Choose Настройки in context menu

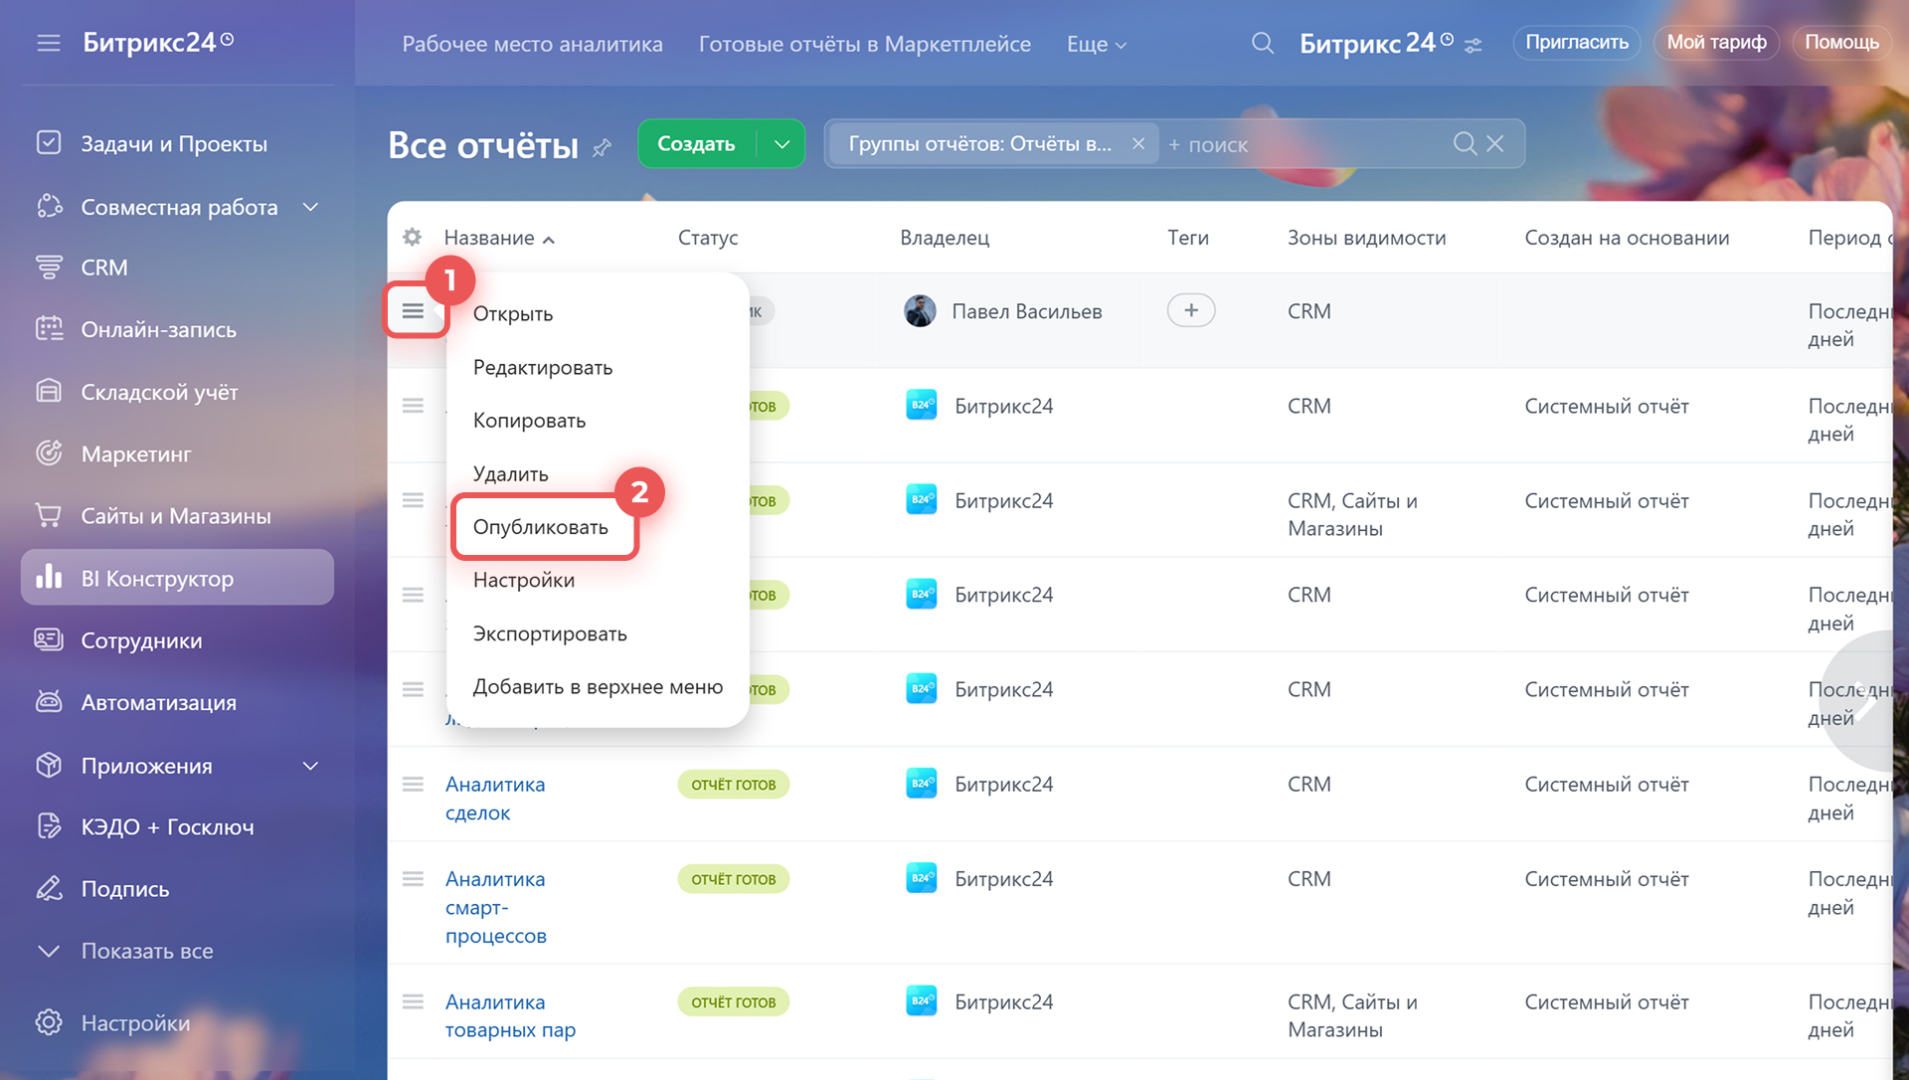523,580
